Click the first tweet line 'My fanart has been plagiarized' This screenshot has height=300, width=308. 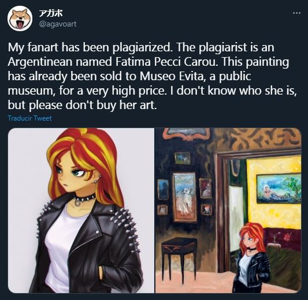141,47
